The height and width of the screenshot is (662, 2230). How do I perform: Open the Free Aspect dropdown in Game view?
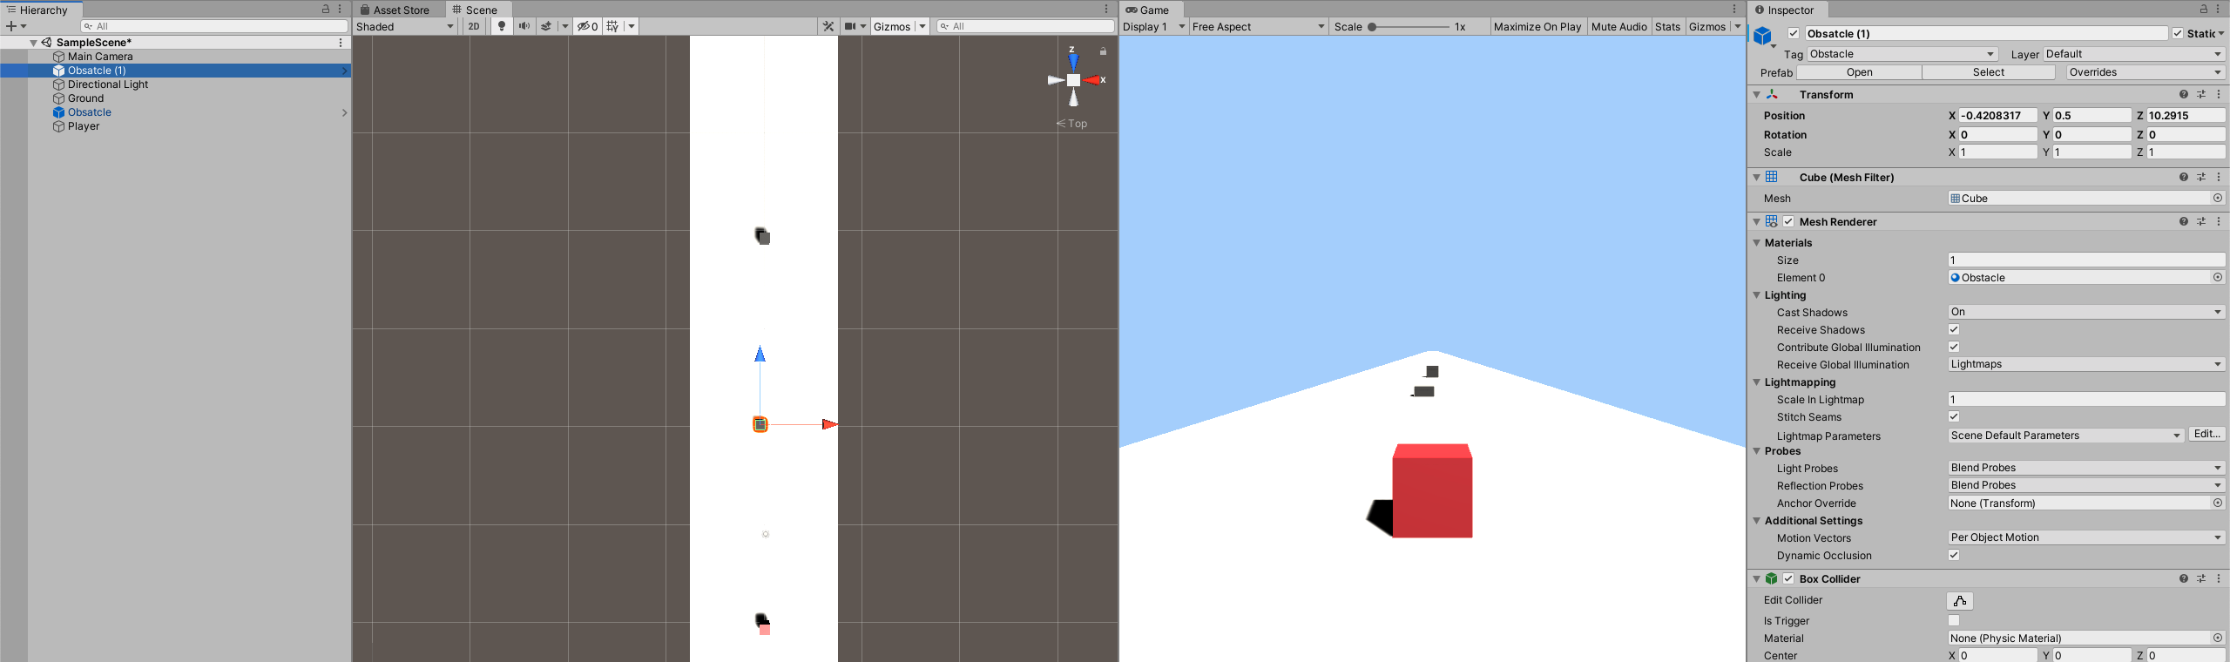pos(1259,26)
